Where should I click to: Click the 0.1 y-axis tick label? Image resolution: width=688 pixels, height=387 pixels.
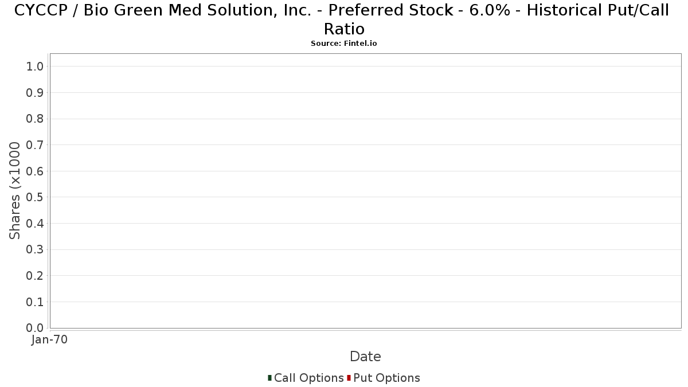(35, 302)
